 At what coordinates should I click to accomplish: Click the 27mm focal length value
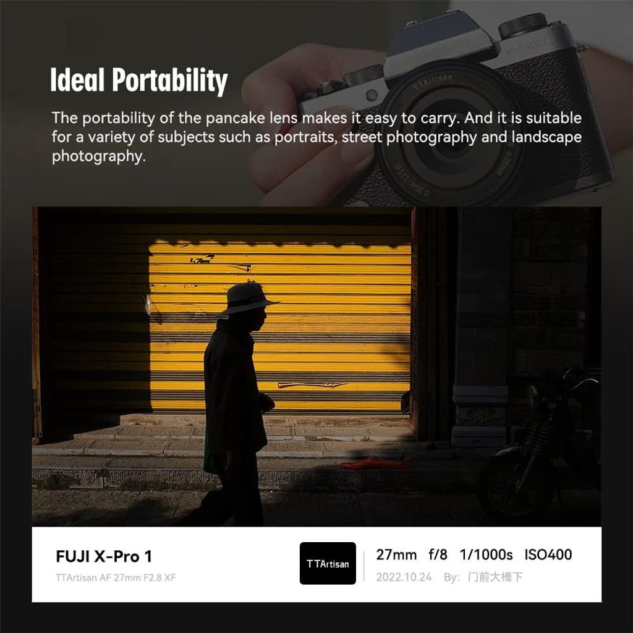[x=396, y=554]
